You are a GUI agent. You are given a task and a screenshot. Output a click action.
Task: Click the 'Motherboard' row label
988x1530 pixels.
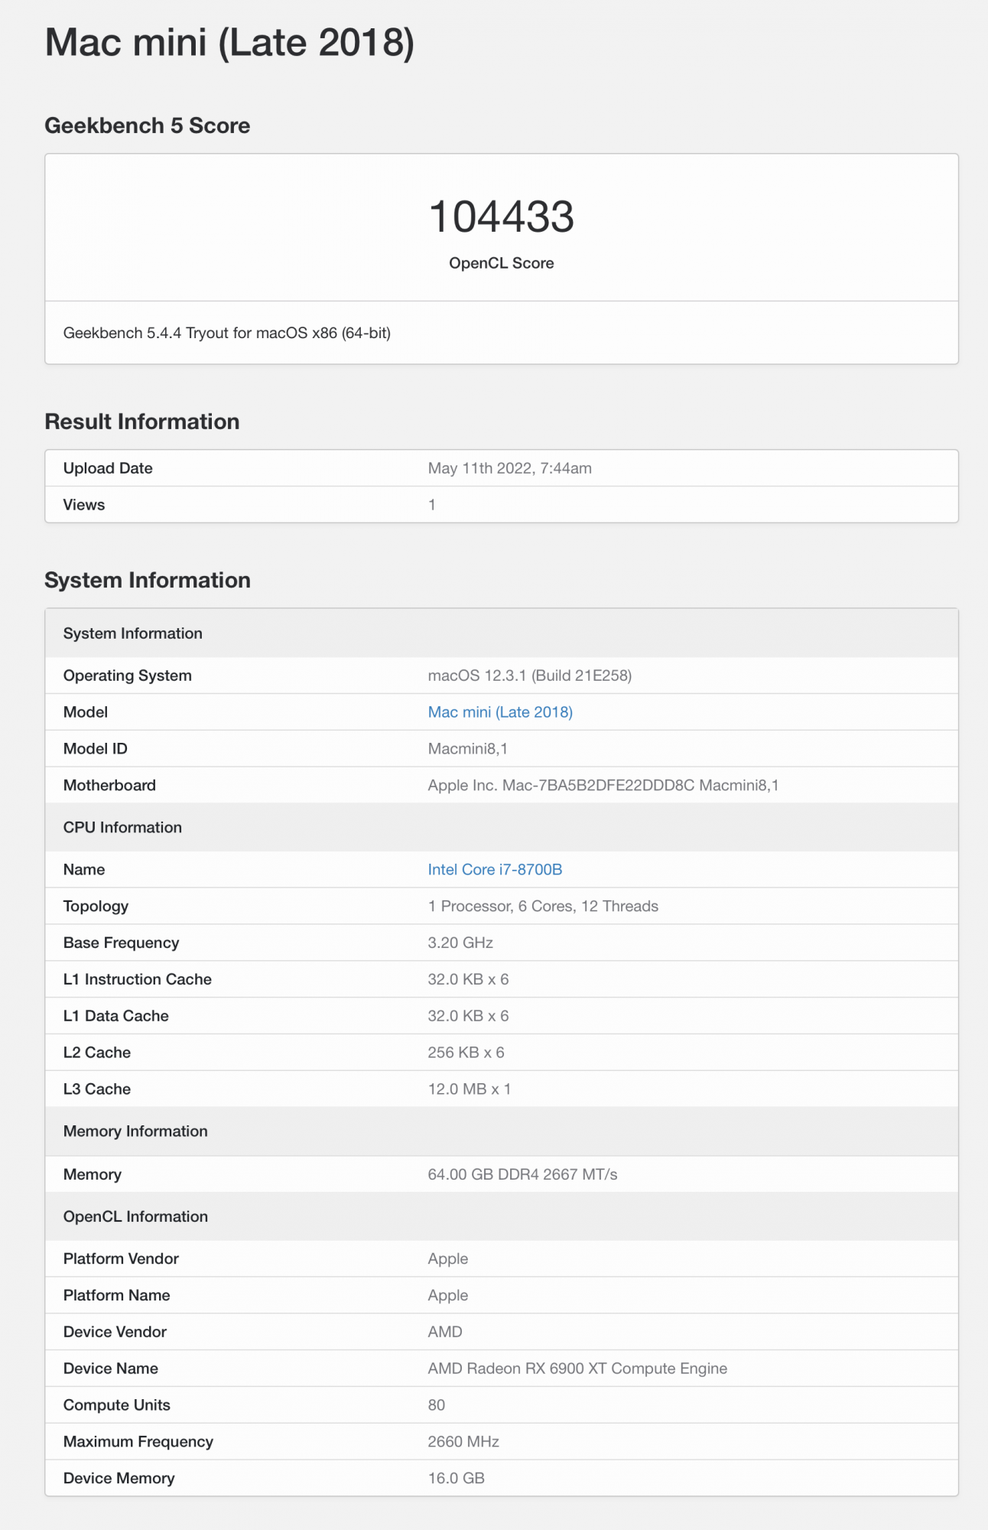pos(109,786)
